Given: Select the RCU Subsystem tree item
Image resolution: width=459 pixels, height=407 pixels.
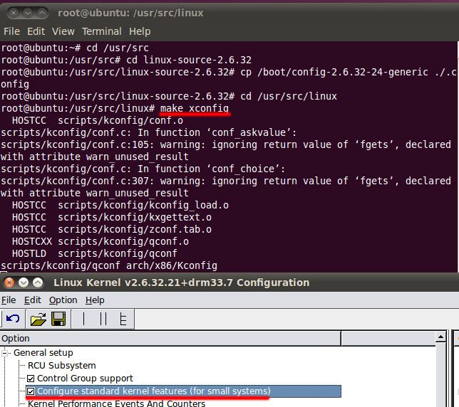Looking at the screenshot, I should click(62, 366).
